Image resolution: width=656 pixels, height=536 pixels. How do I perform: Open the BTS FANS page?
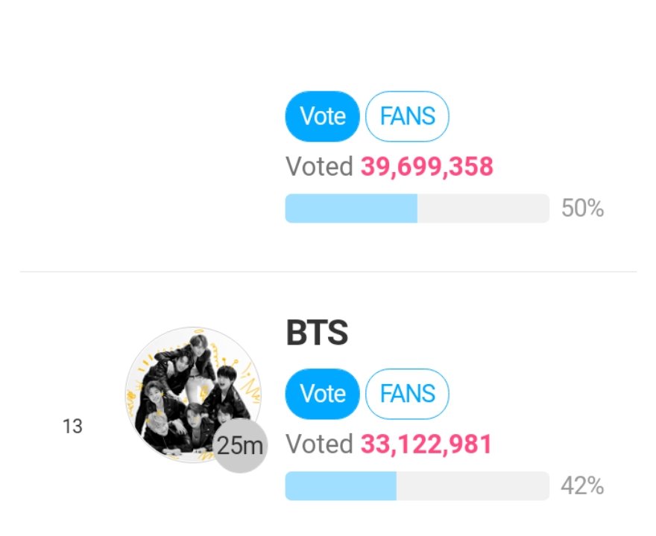tap(407, 394)
